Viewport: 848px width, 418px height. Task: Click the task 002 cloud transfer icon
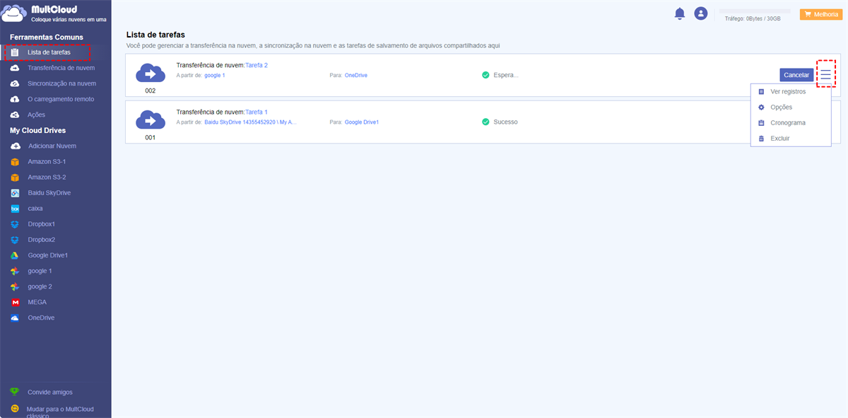click(151, 73)
